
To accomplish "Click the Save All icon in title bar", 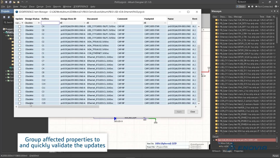I will pos(10,2).
